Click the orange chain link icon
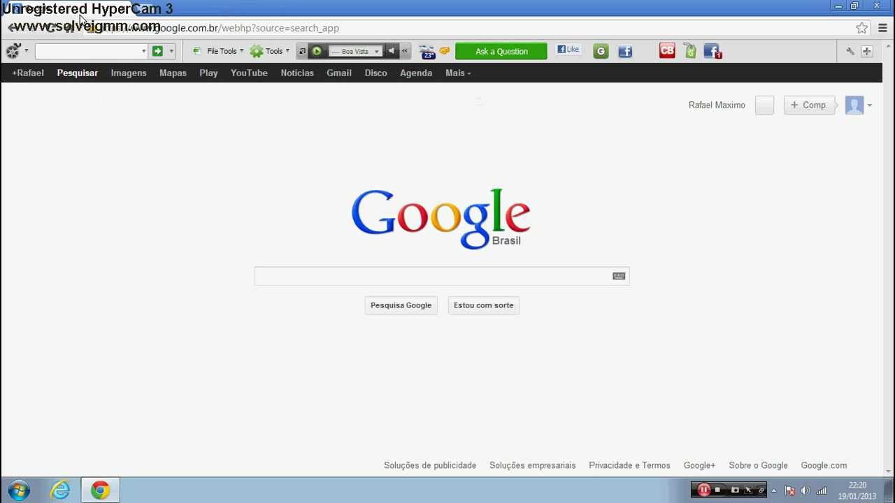895x503 pixels. tap(445, 50)
